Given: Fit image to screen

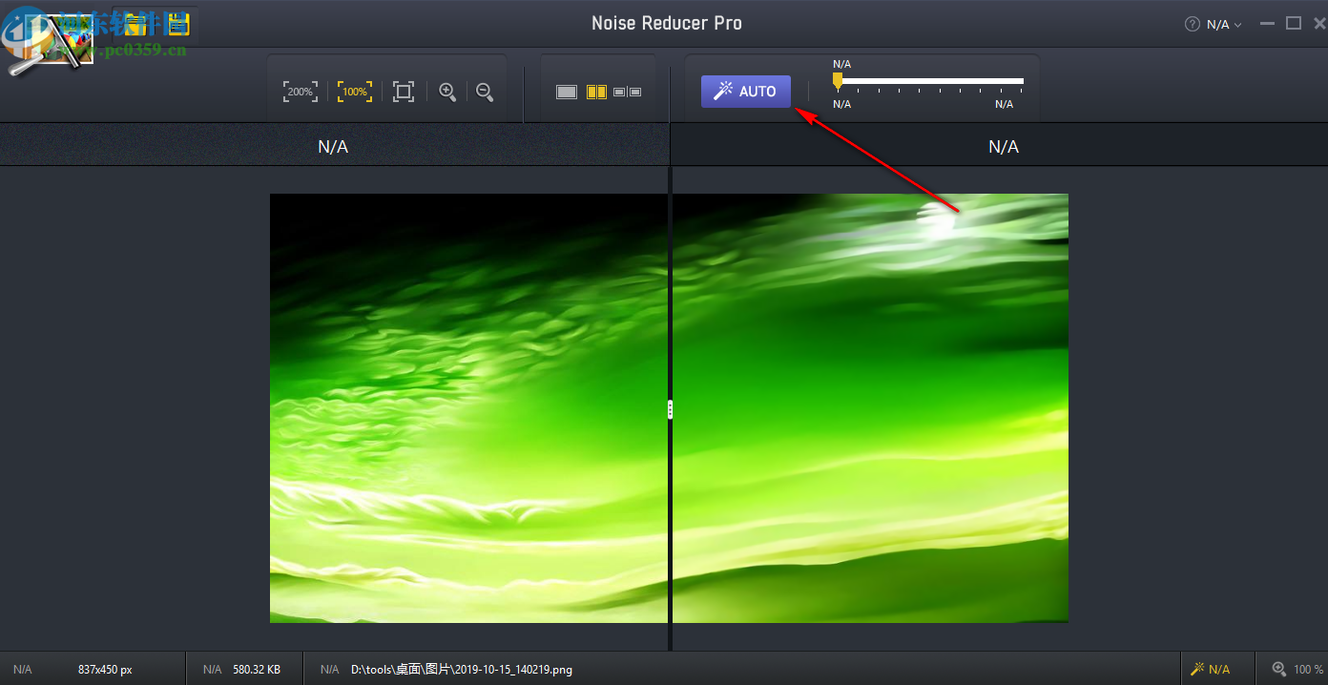Looking at the screenshot, I should tap(404, 92).
